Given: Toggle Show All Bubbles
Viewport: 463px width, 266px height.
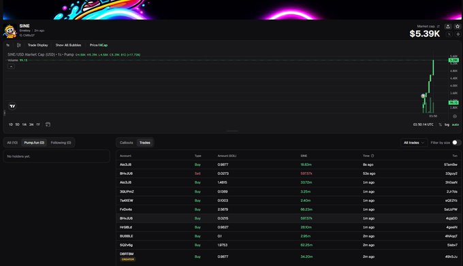Looking at the screenshot, I should (x=68, y=45).
